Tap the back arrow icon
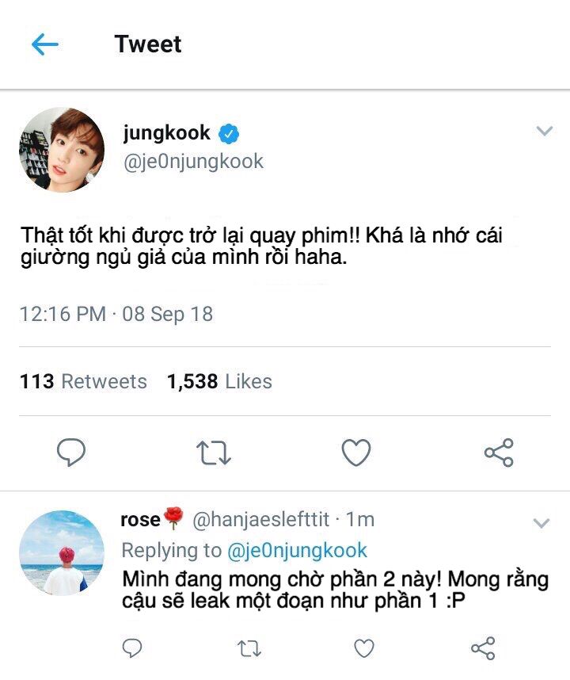The height and width of the screenshot is (680, 570). 45,44
